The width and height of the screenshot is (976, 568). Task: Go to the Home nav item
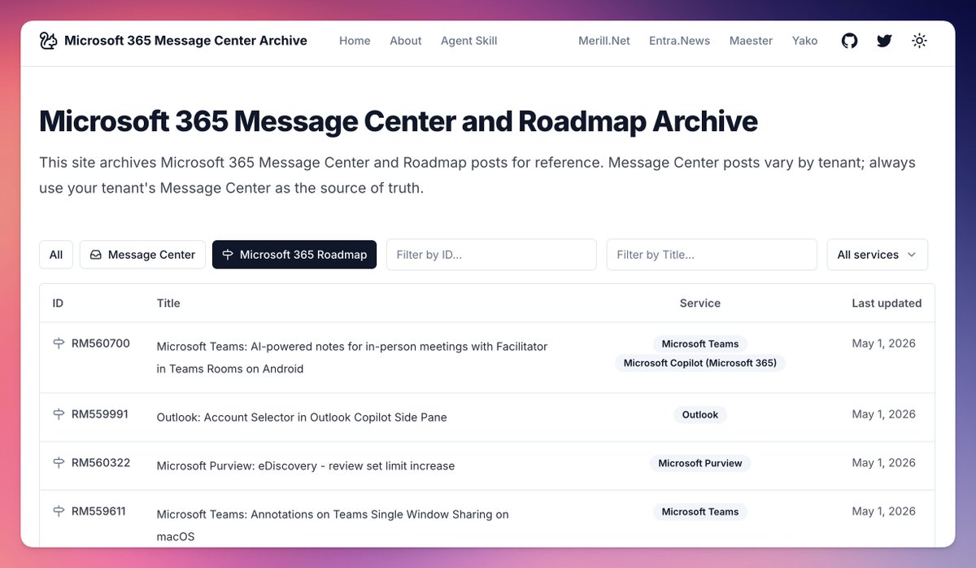(355, 41)
